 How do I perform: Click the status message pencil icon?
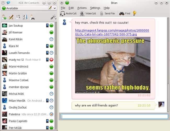click(x=50, y=8)
